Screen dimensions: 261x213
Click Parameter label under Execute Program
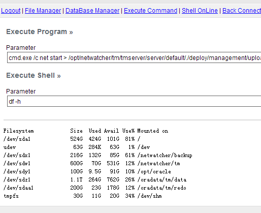pyautogui.click(x=21, y=48)
